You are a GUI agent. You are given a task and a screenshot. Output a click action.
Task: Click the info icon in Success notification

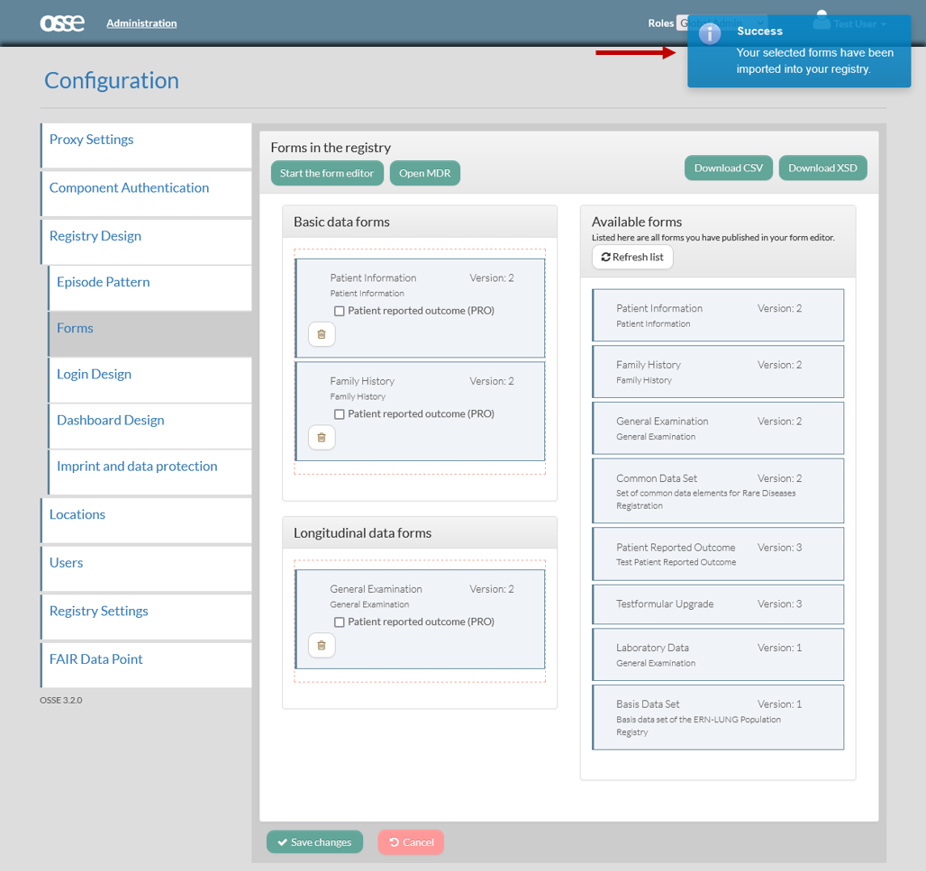point(710,34)
